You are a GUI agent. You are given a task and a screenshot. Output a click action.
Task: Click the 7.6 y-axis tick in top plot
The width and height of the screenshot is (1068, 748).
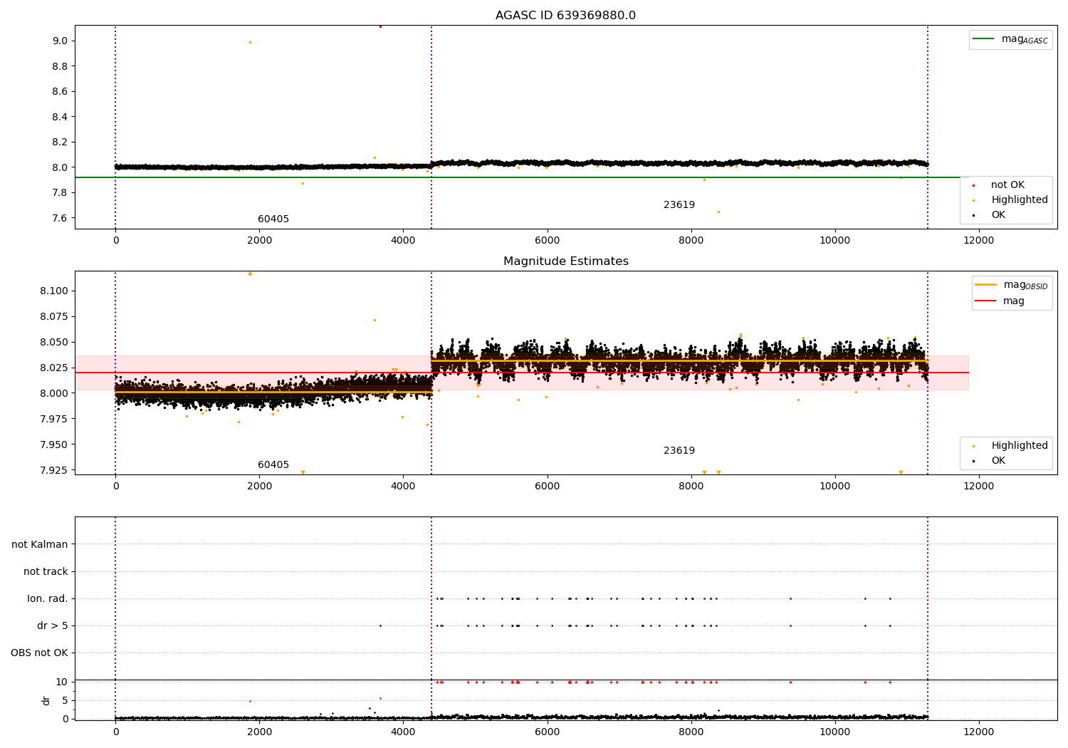tap(61, 219)
